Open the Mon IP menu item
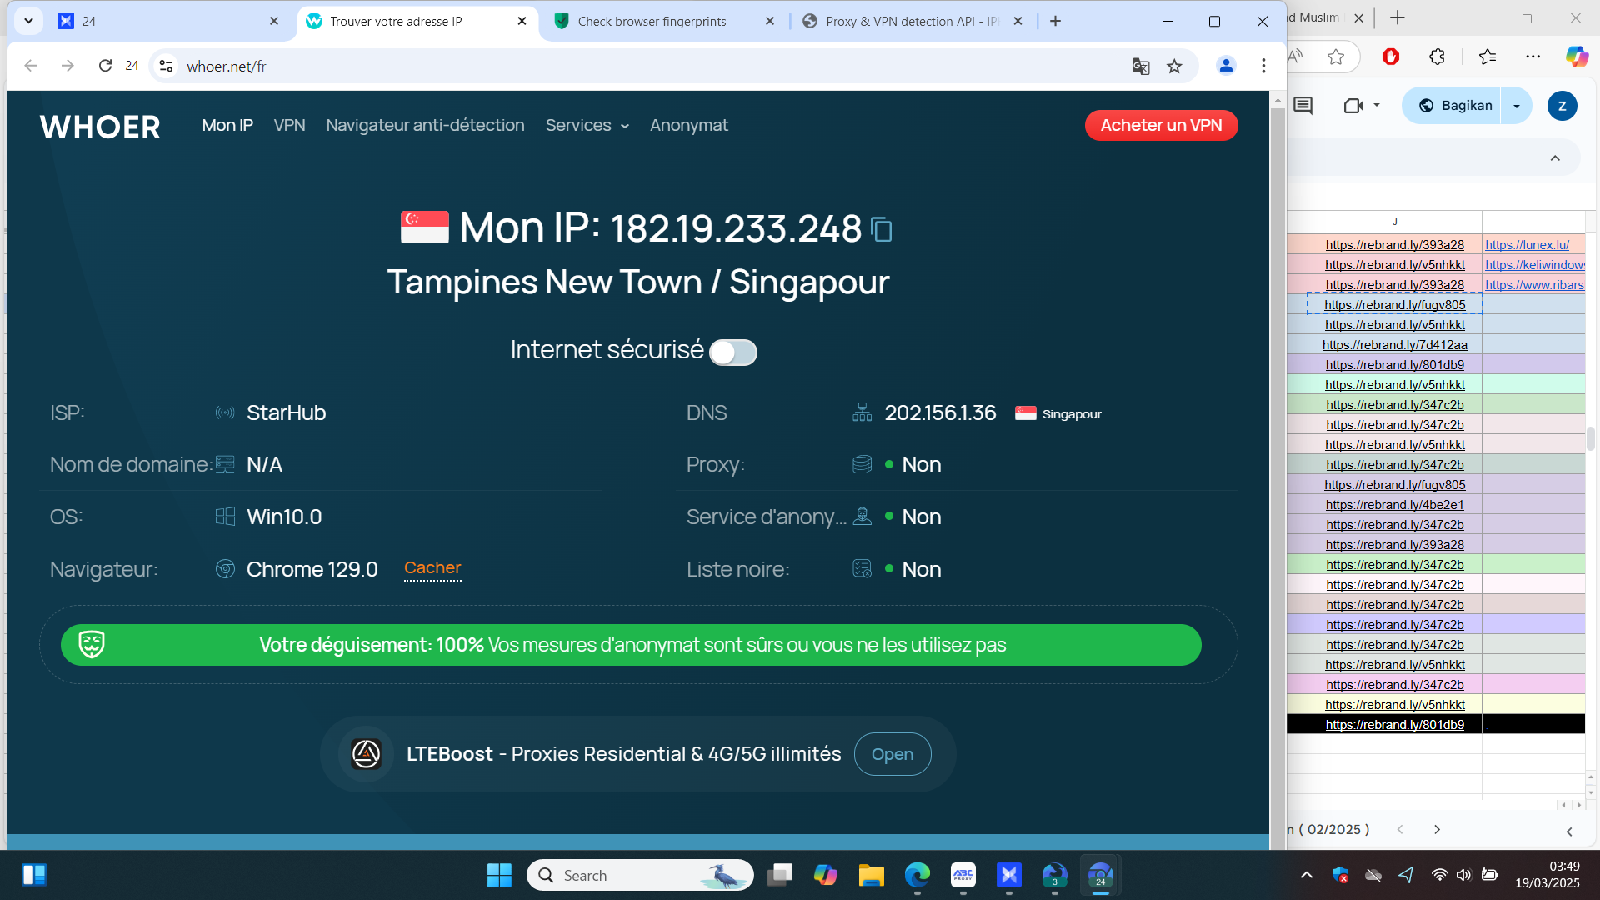The image size is (1600, 900). pos(227,126)
